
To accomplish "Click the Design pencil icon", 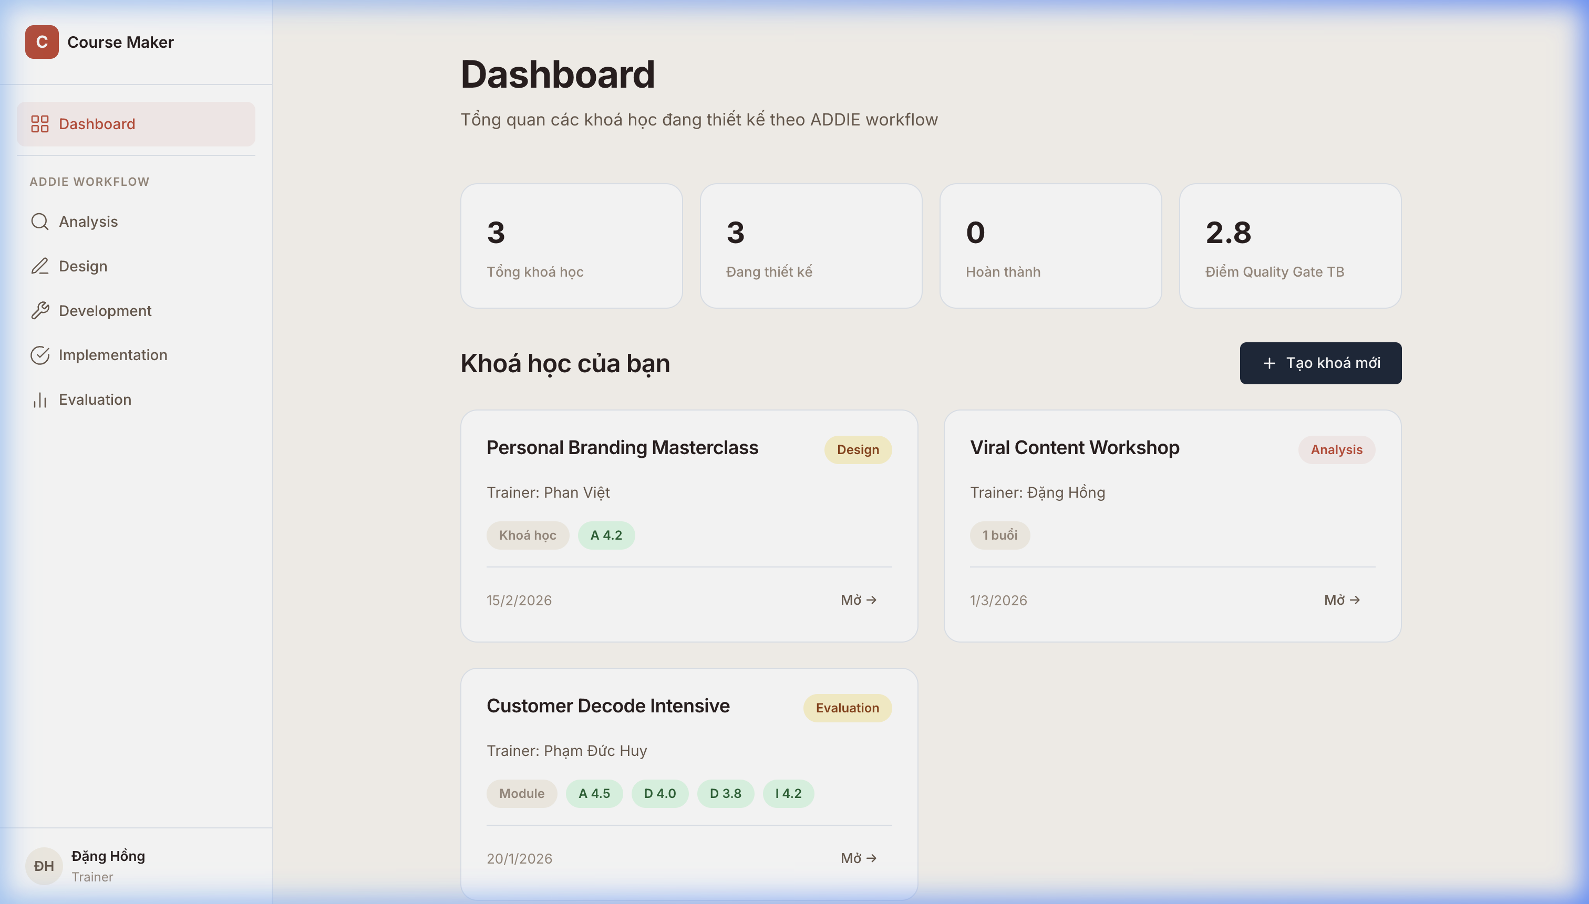I will [x=40, y=266].
